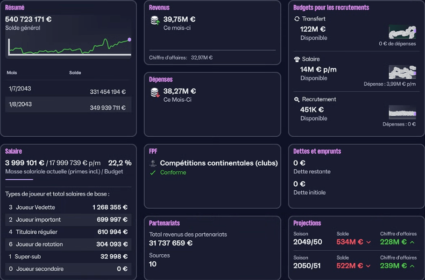Open the Projections panel heading
This screenshot has height=280, width=425.
tap(307, 223)
